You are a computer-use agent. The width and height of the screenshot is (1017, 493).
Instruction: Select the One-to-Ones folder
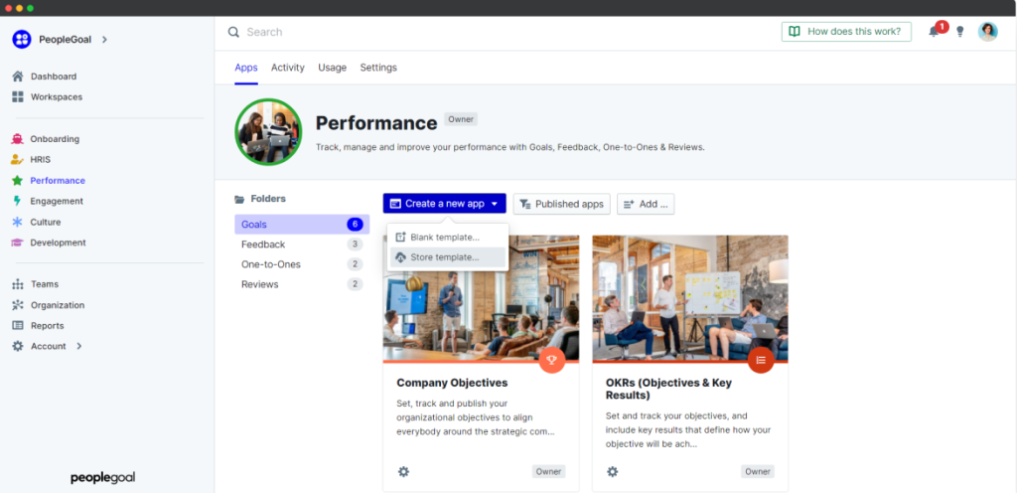point(302,264)
